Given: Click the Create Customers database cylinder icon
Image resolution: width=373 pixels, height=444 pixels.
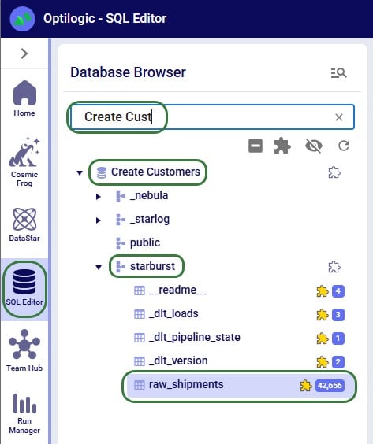Looking at the screenshot, I should 102,172.
